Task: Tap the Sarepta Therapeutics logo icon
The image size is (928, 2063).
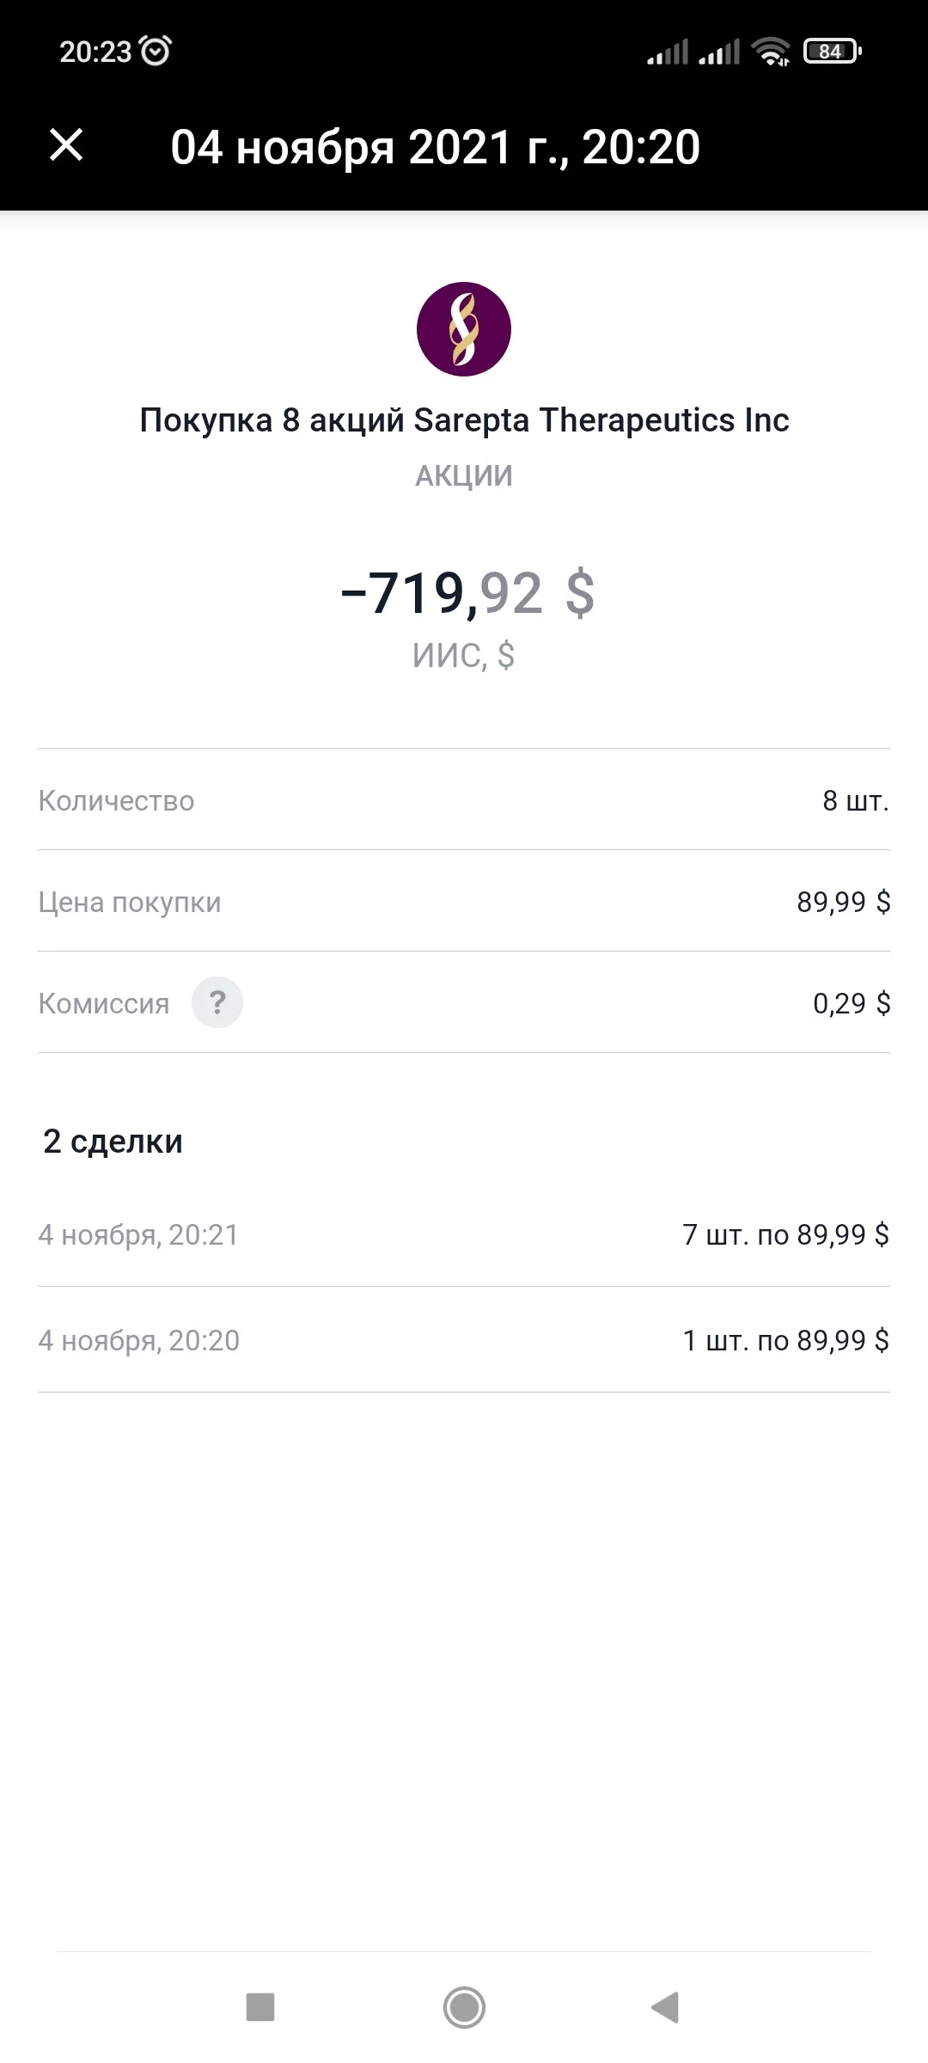Action: pyautogui.click(x=464, y=329)
